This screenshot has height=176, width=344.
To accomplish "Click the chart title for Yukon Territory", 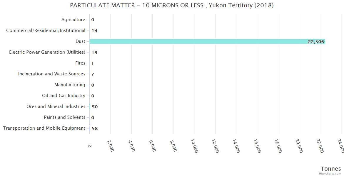I will tap(172, 6).
